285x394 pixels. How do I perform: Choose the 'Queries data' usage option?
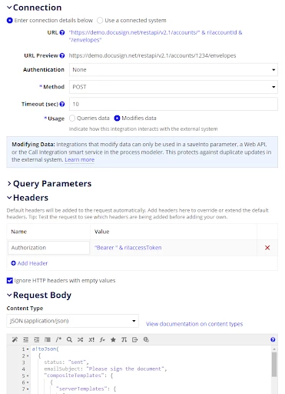[x=72, y=118]
